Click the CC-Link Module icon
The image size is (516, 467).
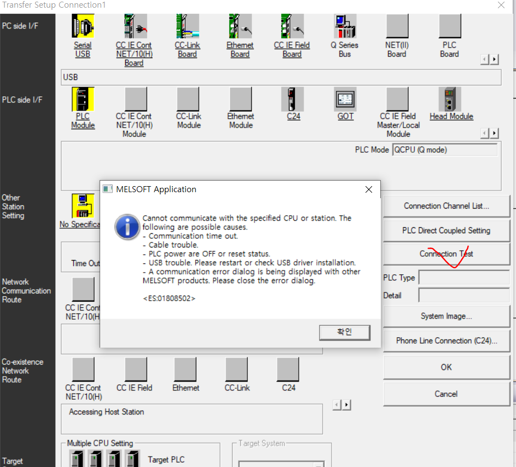click(x=188, y=99)
